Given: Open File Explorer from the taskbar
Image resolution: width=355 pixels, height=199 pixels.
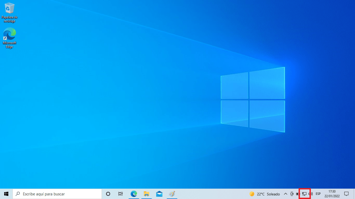Looking at the screenshot, I should click(146, 194).
